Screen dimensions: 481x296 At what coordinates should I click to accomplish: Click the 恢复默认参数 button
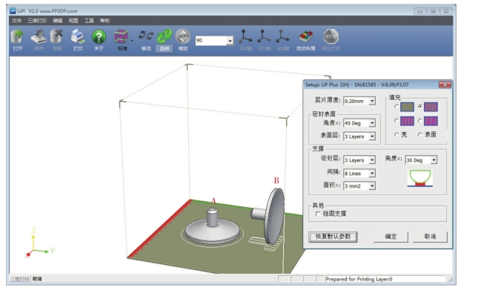pos(333,237)
